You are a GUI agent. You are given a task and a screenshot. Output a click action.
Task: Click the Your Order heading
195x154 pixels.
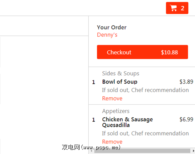(112, 27)
